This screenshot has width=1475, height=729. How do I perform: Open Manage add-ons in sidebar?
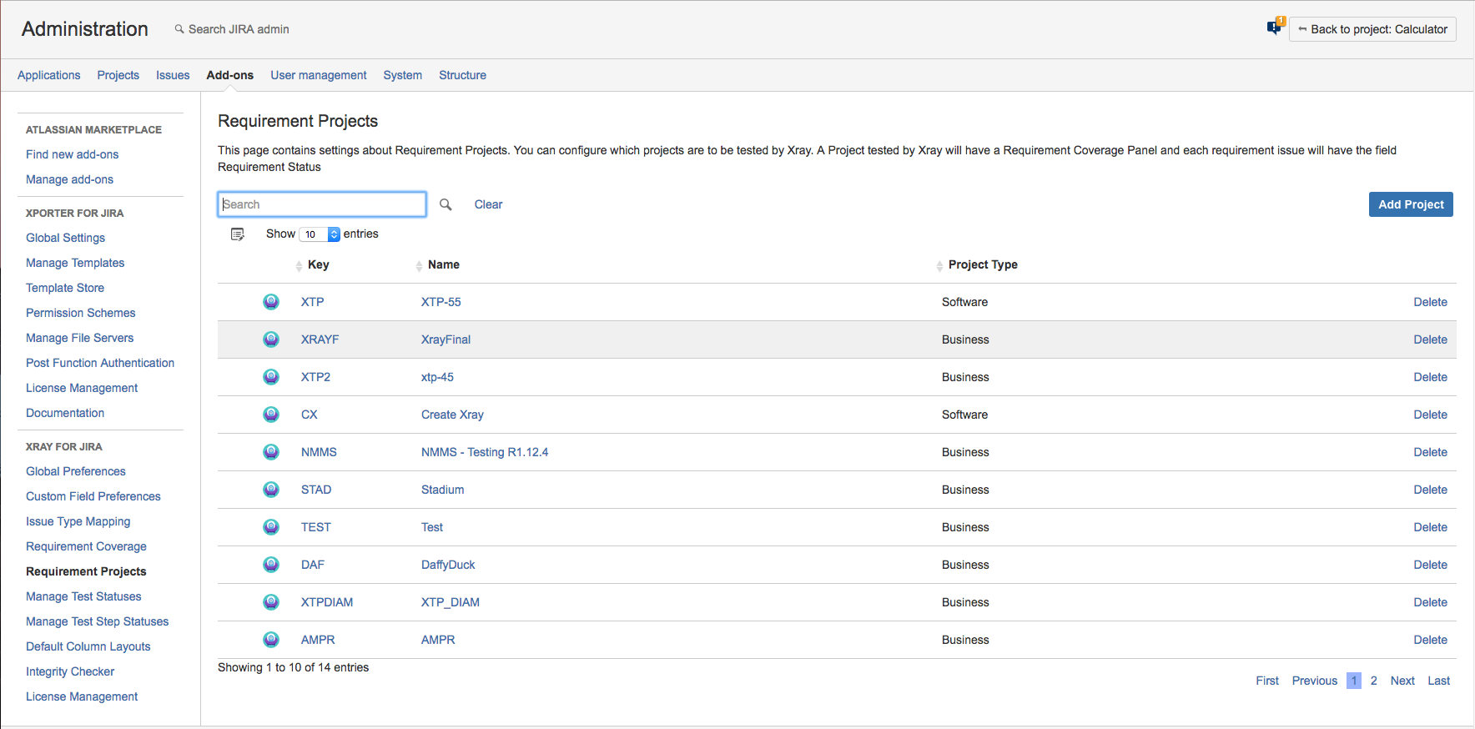point(69,179)
